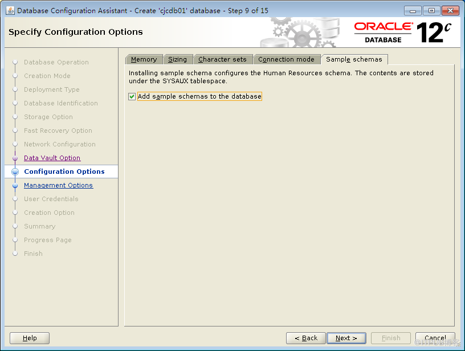
Task: Close the Database Configuration Assistant window
Action: point(450,11)
